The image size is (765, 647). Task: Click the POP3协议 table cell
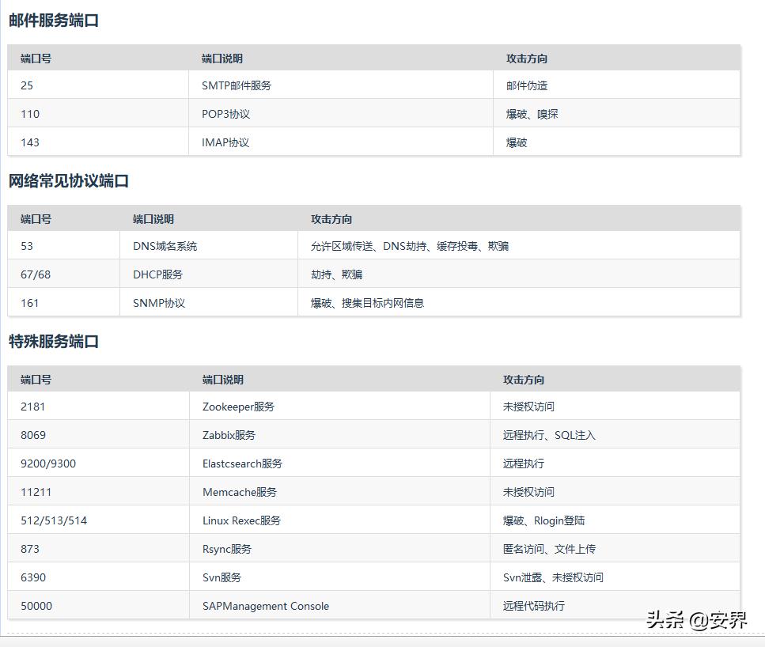coord(225,114)
